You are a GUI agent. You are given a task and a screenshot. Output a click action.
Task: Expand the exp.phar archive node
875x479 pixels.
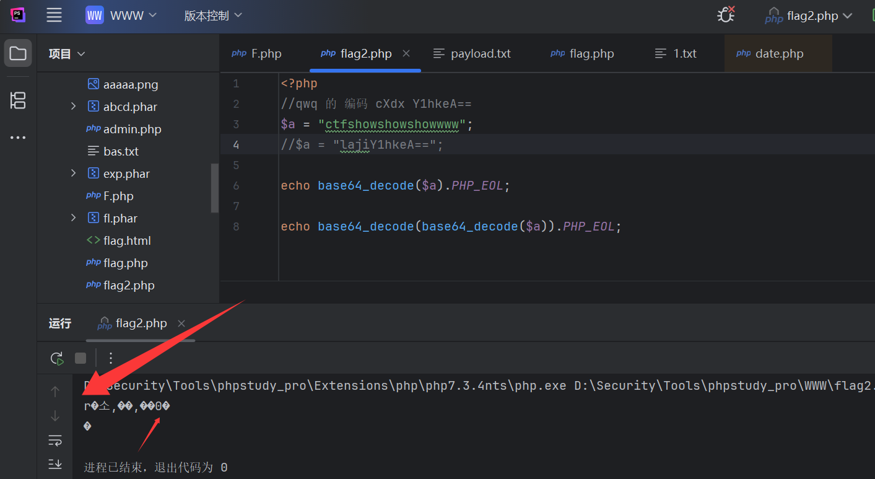pyautogui.click(x=73, y=174)
